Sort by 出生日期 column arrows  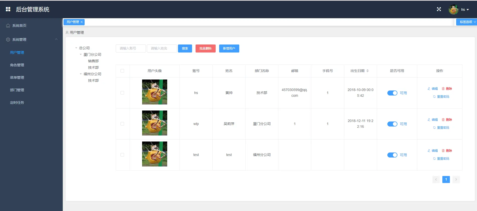(x=368, y=71)
